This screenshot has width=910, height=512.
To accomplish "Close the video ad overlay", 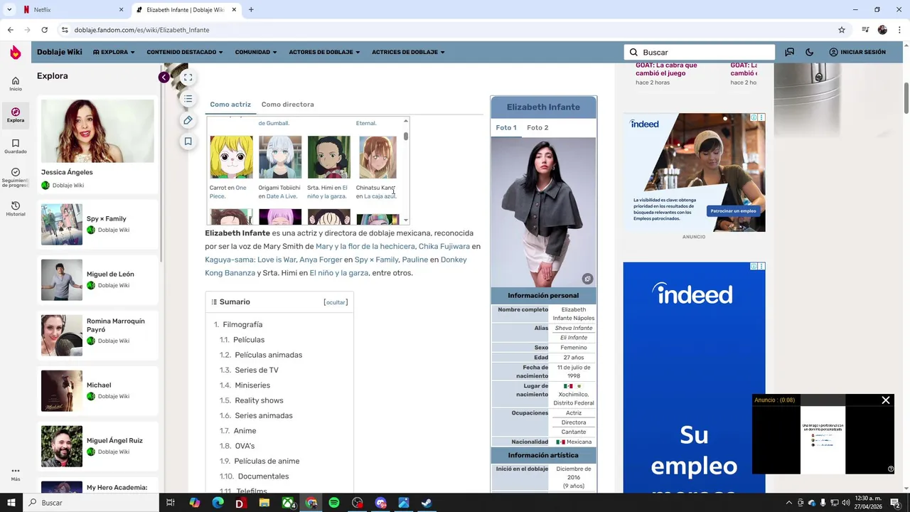I will click(x=886, y=400).
